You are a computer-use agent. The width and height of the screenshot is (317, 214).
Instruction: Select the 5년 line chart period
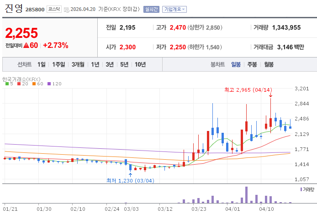point(124,64)
